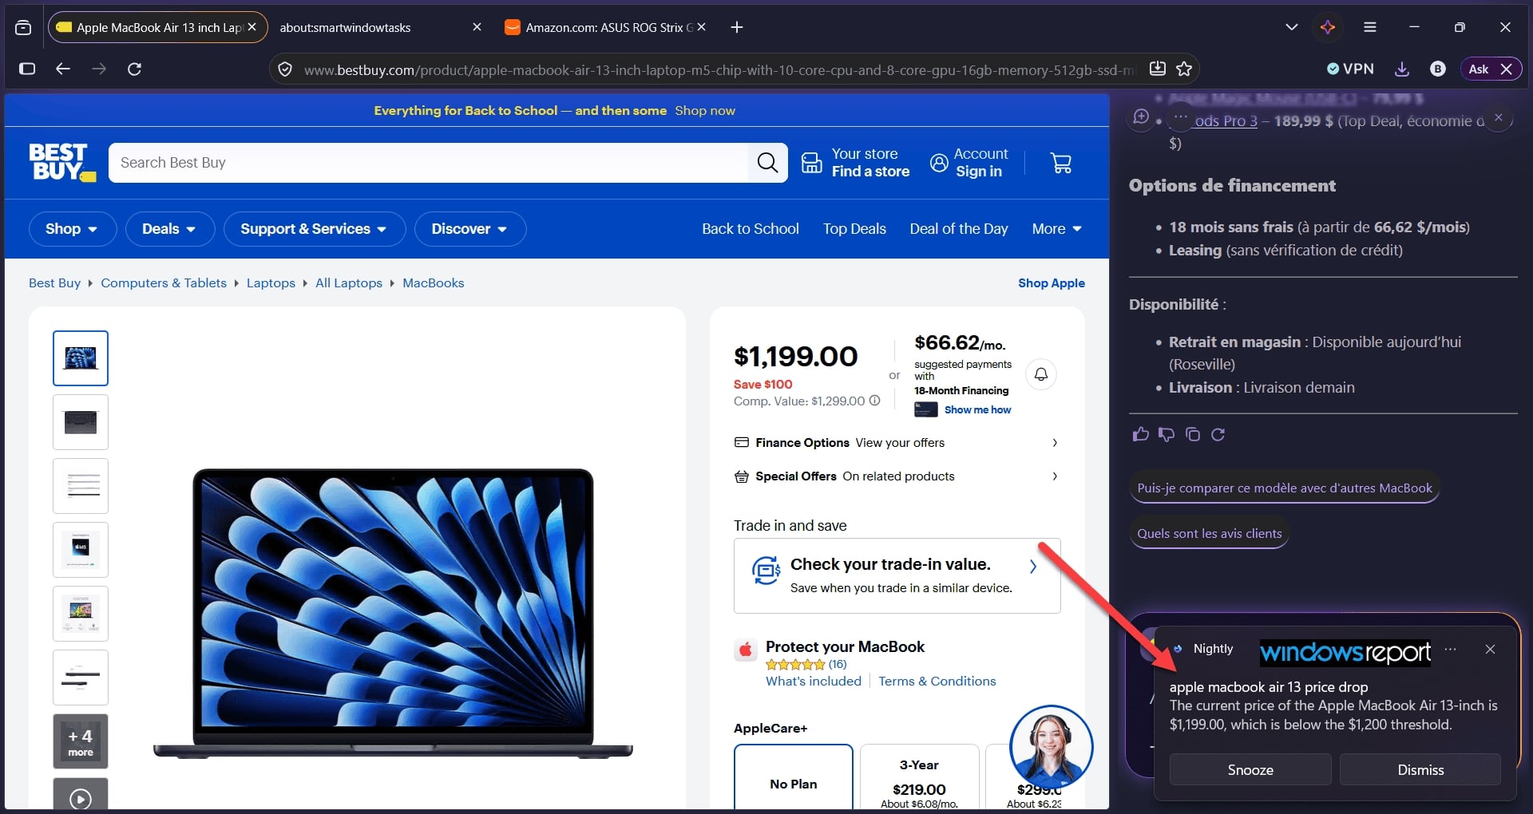Click the price alert bell icon
Screen dimensions: 1533x814
(1041, 374)
